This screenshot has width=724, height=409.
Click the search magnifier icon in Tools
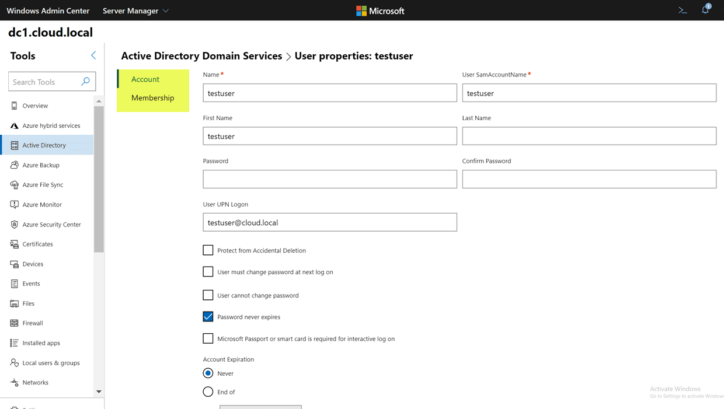pyautogui.click(x=85, y=82)
